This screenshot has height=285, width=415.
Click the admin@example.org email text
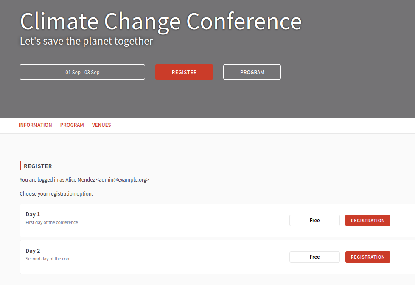(123, 180)
